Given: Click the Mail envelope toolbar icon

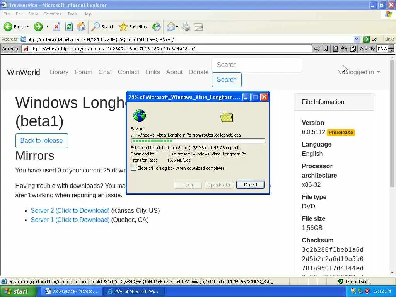Looking at the screenshot, I should click(171, 27).
